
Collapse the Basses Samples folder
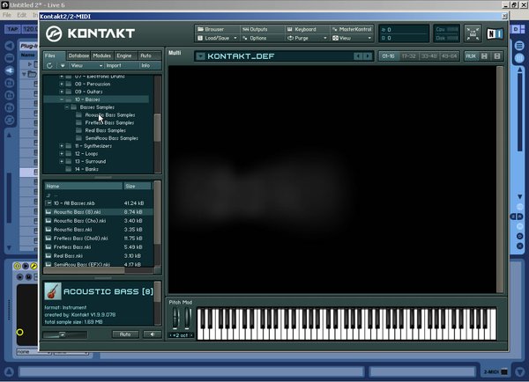(67, 107)
